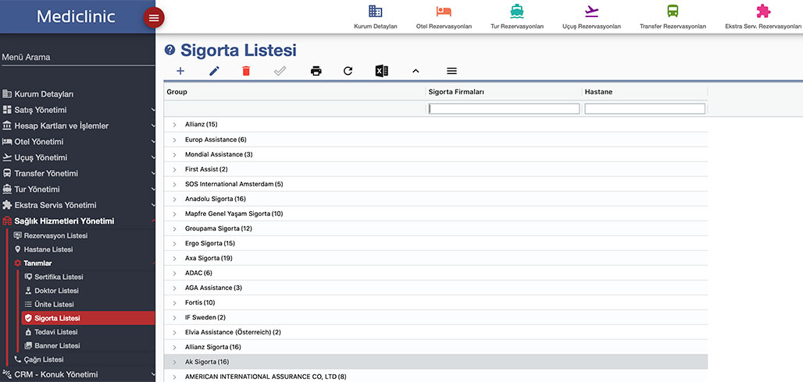This screenshot has width=803, height=382.
Task: Open Tur Rezervasyonları ship icon
Action: coord(517,11)
